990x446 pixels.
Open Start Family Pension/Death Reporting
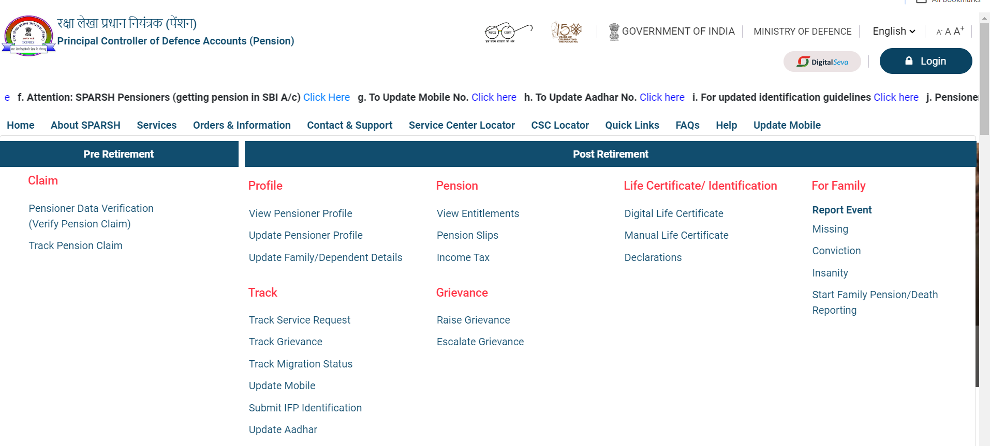coord(875,302)
